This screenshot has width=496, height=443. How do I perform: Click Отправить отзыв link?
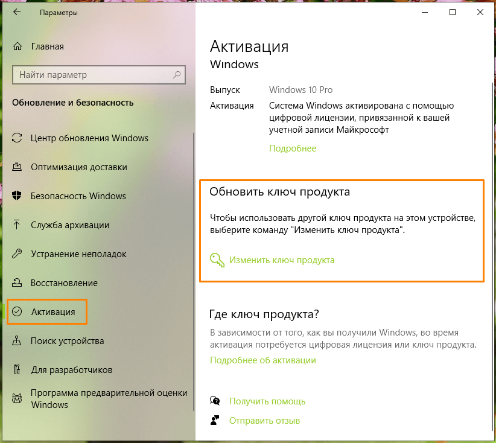point(264,421)
